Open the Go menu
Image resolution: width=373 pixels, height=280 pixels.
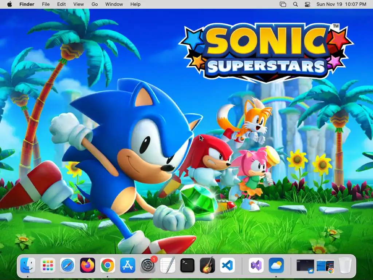[95, 4]
